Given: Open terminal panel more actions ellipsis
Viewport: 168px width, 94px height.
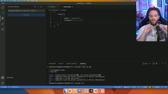Looking at the screenshot, I should (159, 63).
